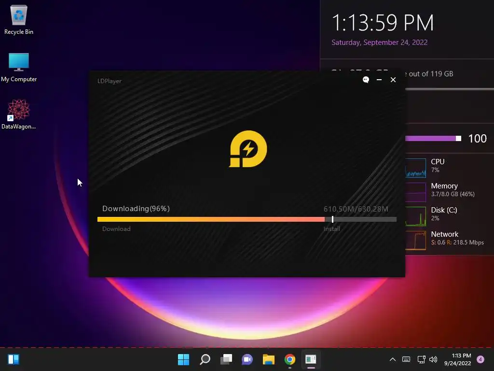Click the purple 100 percent bar
Image resolution: width=494 pixels, height=371 pixels.
[433, 139]
